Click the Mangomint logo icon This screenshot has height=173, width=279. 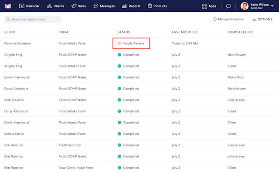coord(8,6)
